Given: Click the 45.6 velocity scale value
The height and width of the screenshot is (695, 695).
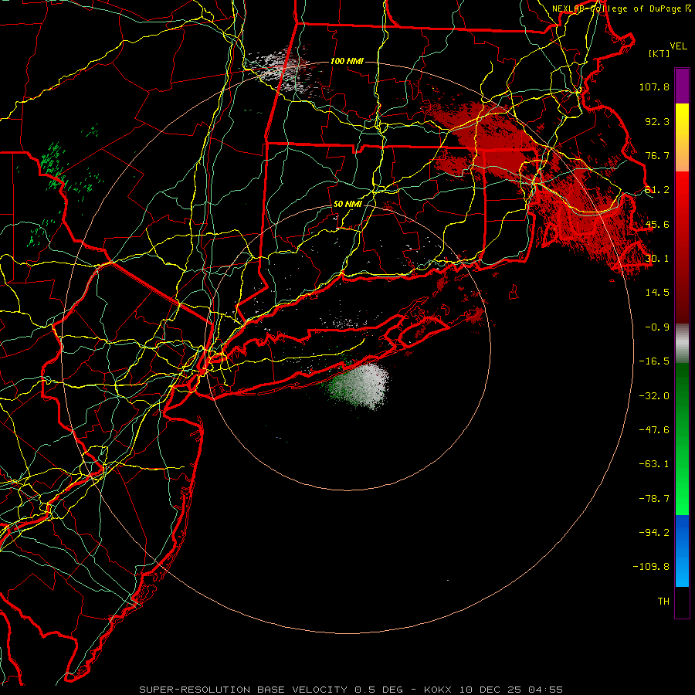Looking at the screenshot, I should 657,224.
